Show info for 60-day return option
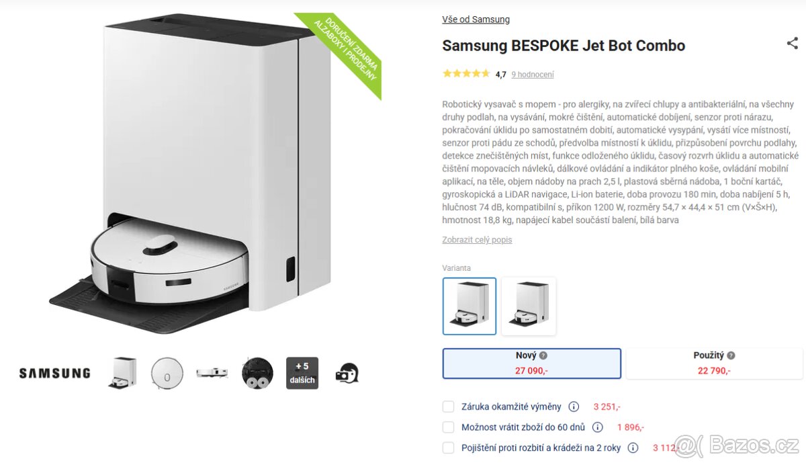This screenshot has height=465, width=806. point(598,427)
